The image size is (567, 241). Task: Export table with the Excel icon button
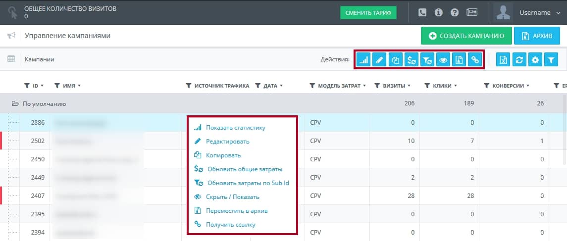503,60
